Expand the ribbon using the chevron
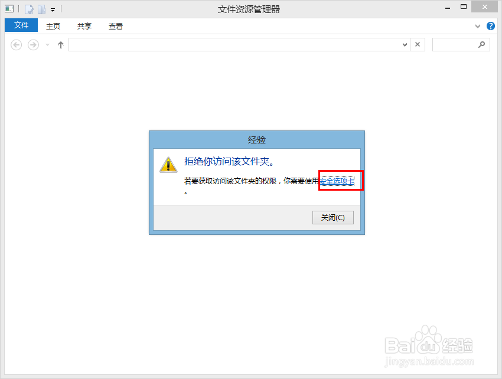This screenshot has width=502, height=379. [x=477, y=25]
